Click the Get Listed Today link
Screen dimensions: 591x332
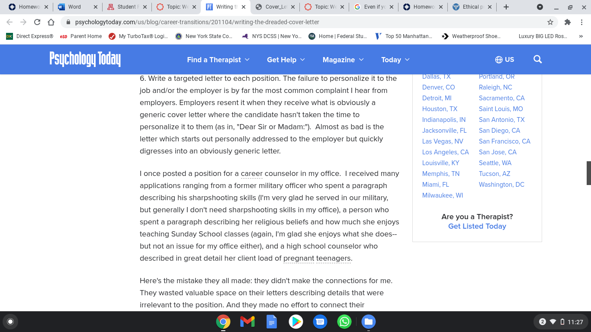(x=477, y=226)
